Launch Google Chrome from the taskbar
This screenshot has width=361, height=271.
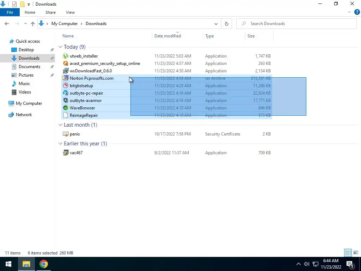(x=43, y=264)
